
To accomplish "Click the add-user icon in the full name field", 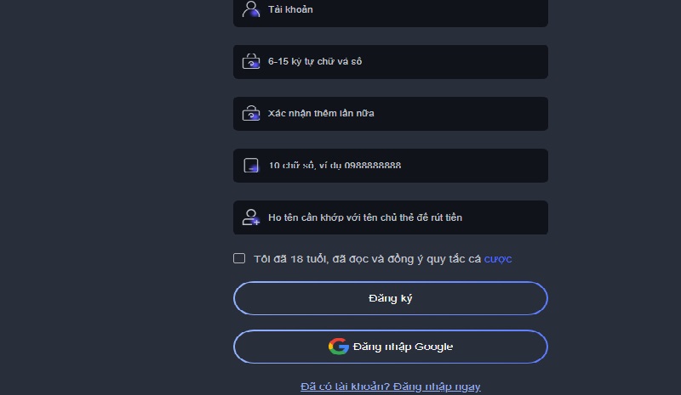I will point(250,217).
